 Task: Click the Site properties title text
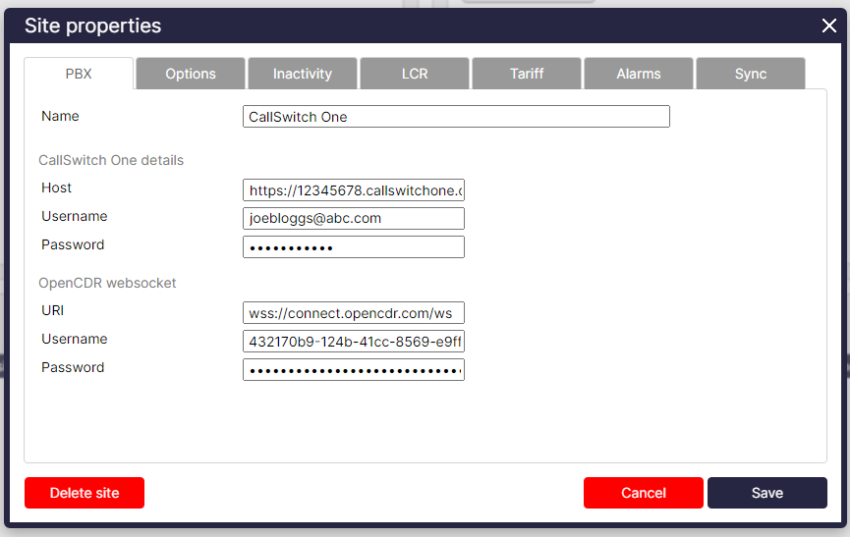(92, 26)
